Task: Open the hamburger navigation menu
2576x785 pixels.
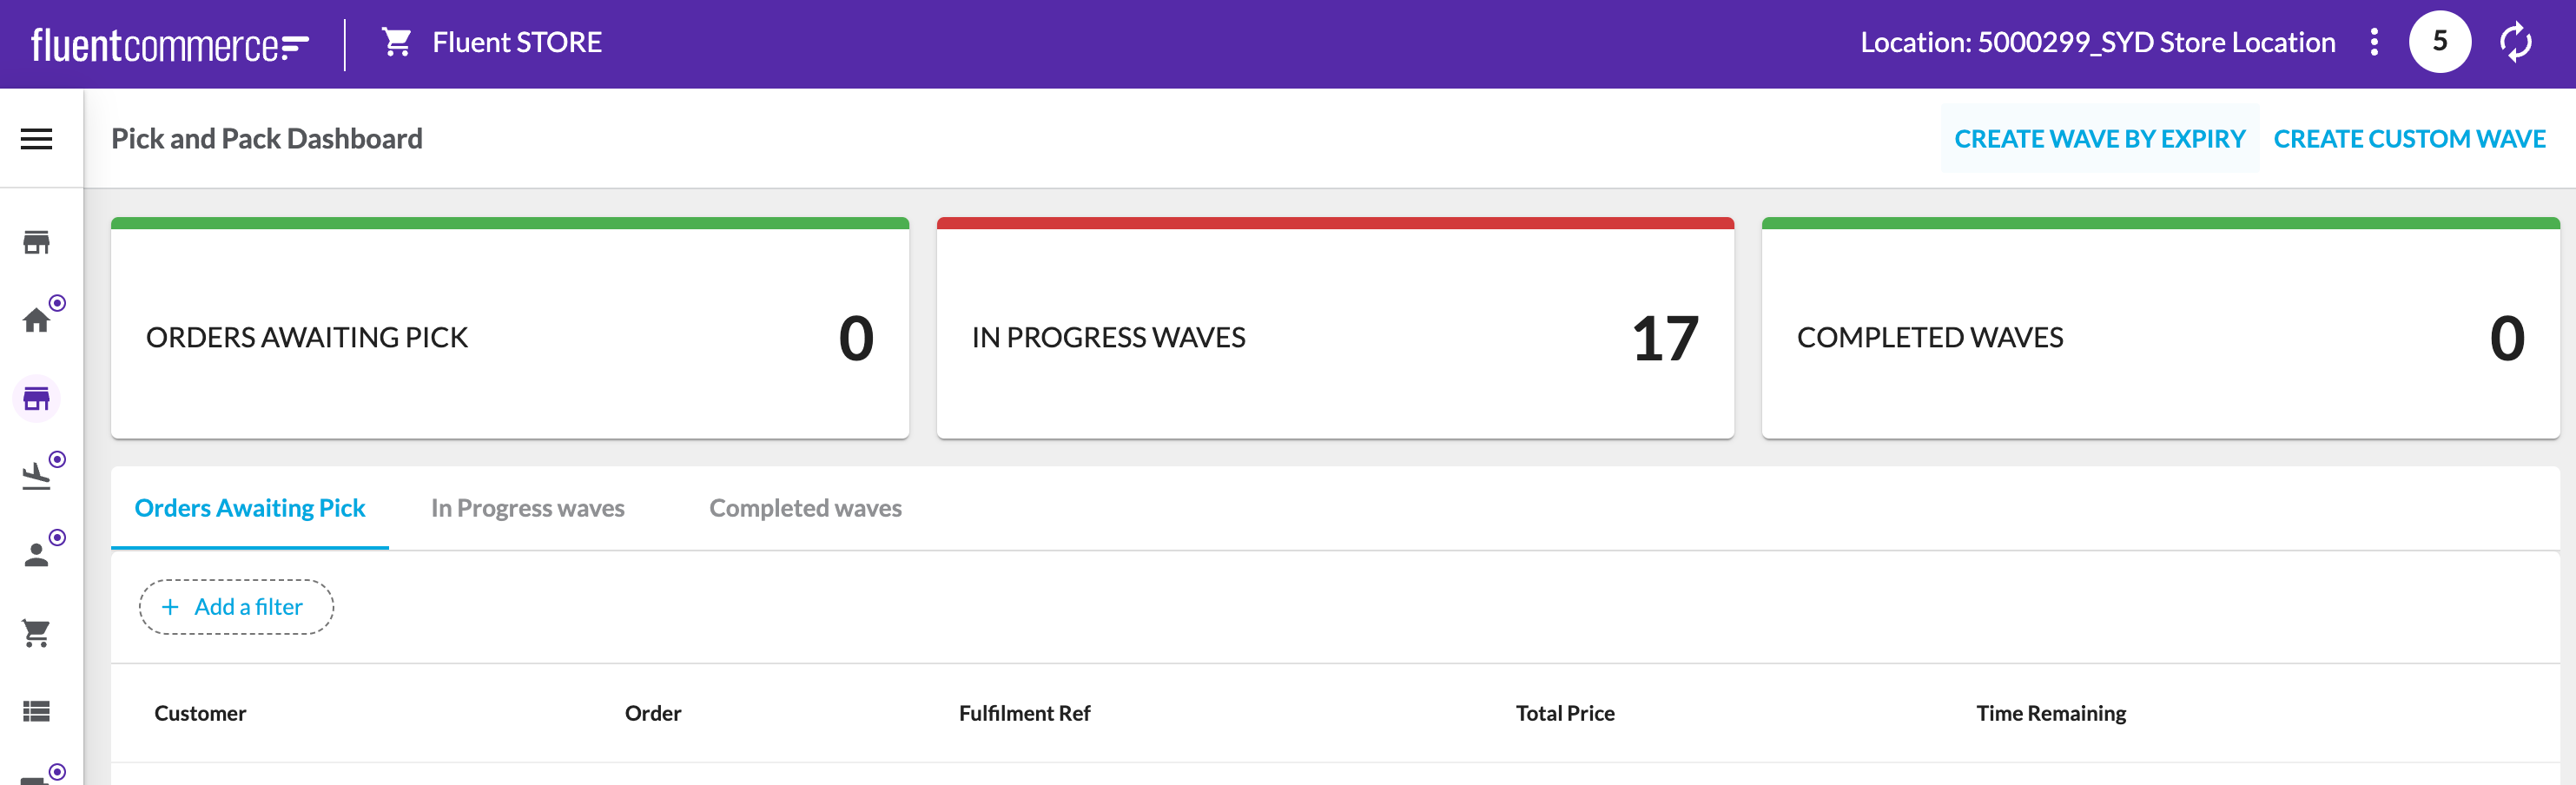Action: click(36, 139)
